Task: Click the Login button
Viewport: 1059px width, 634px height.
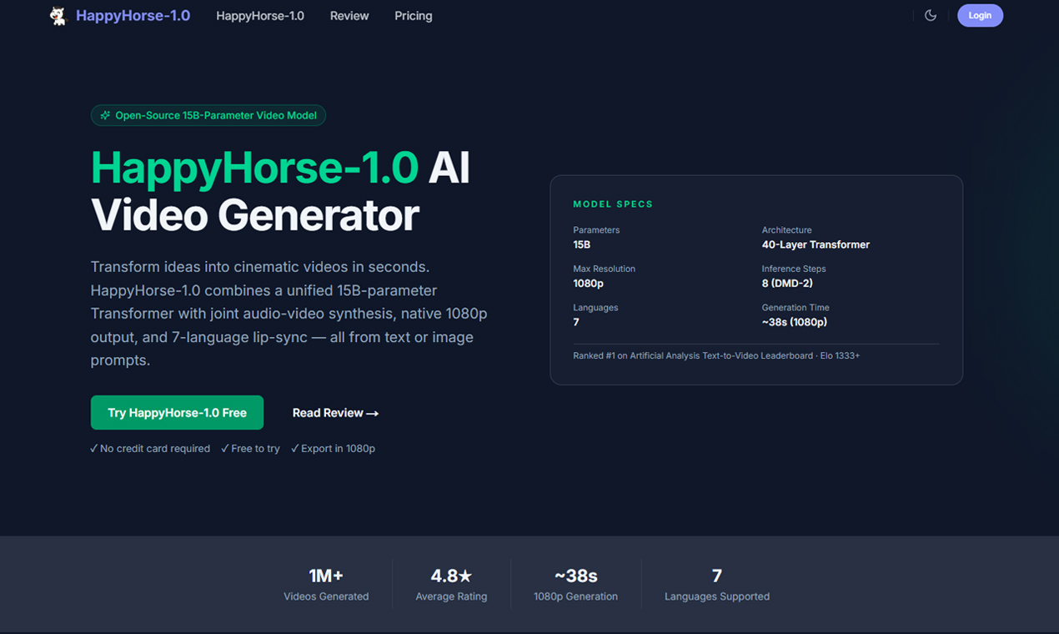Action: point(980,15)
